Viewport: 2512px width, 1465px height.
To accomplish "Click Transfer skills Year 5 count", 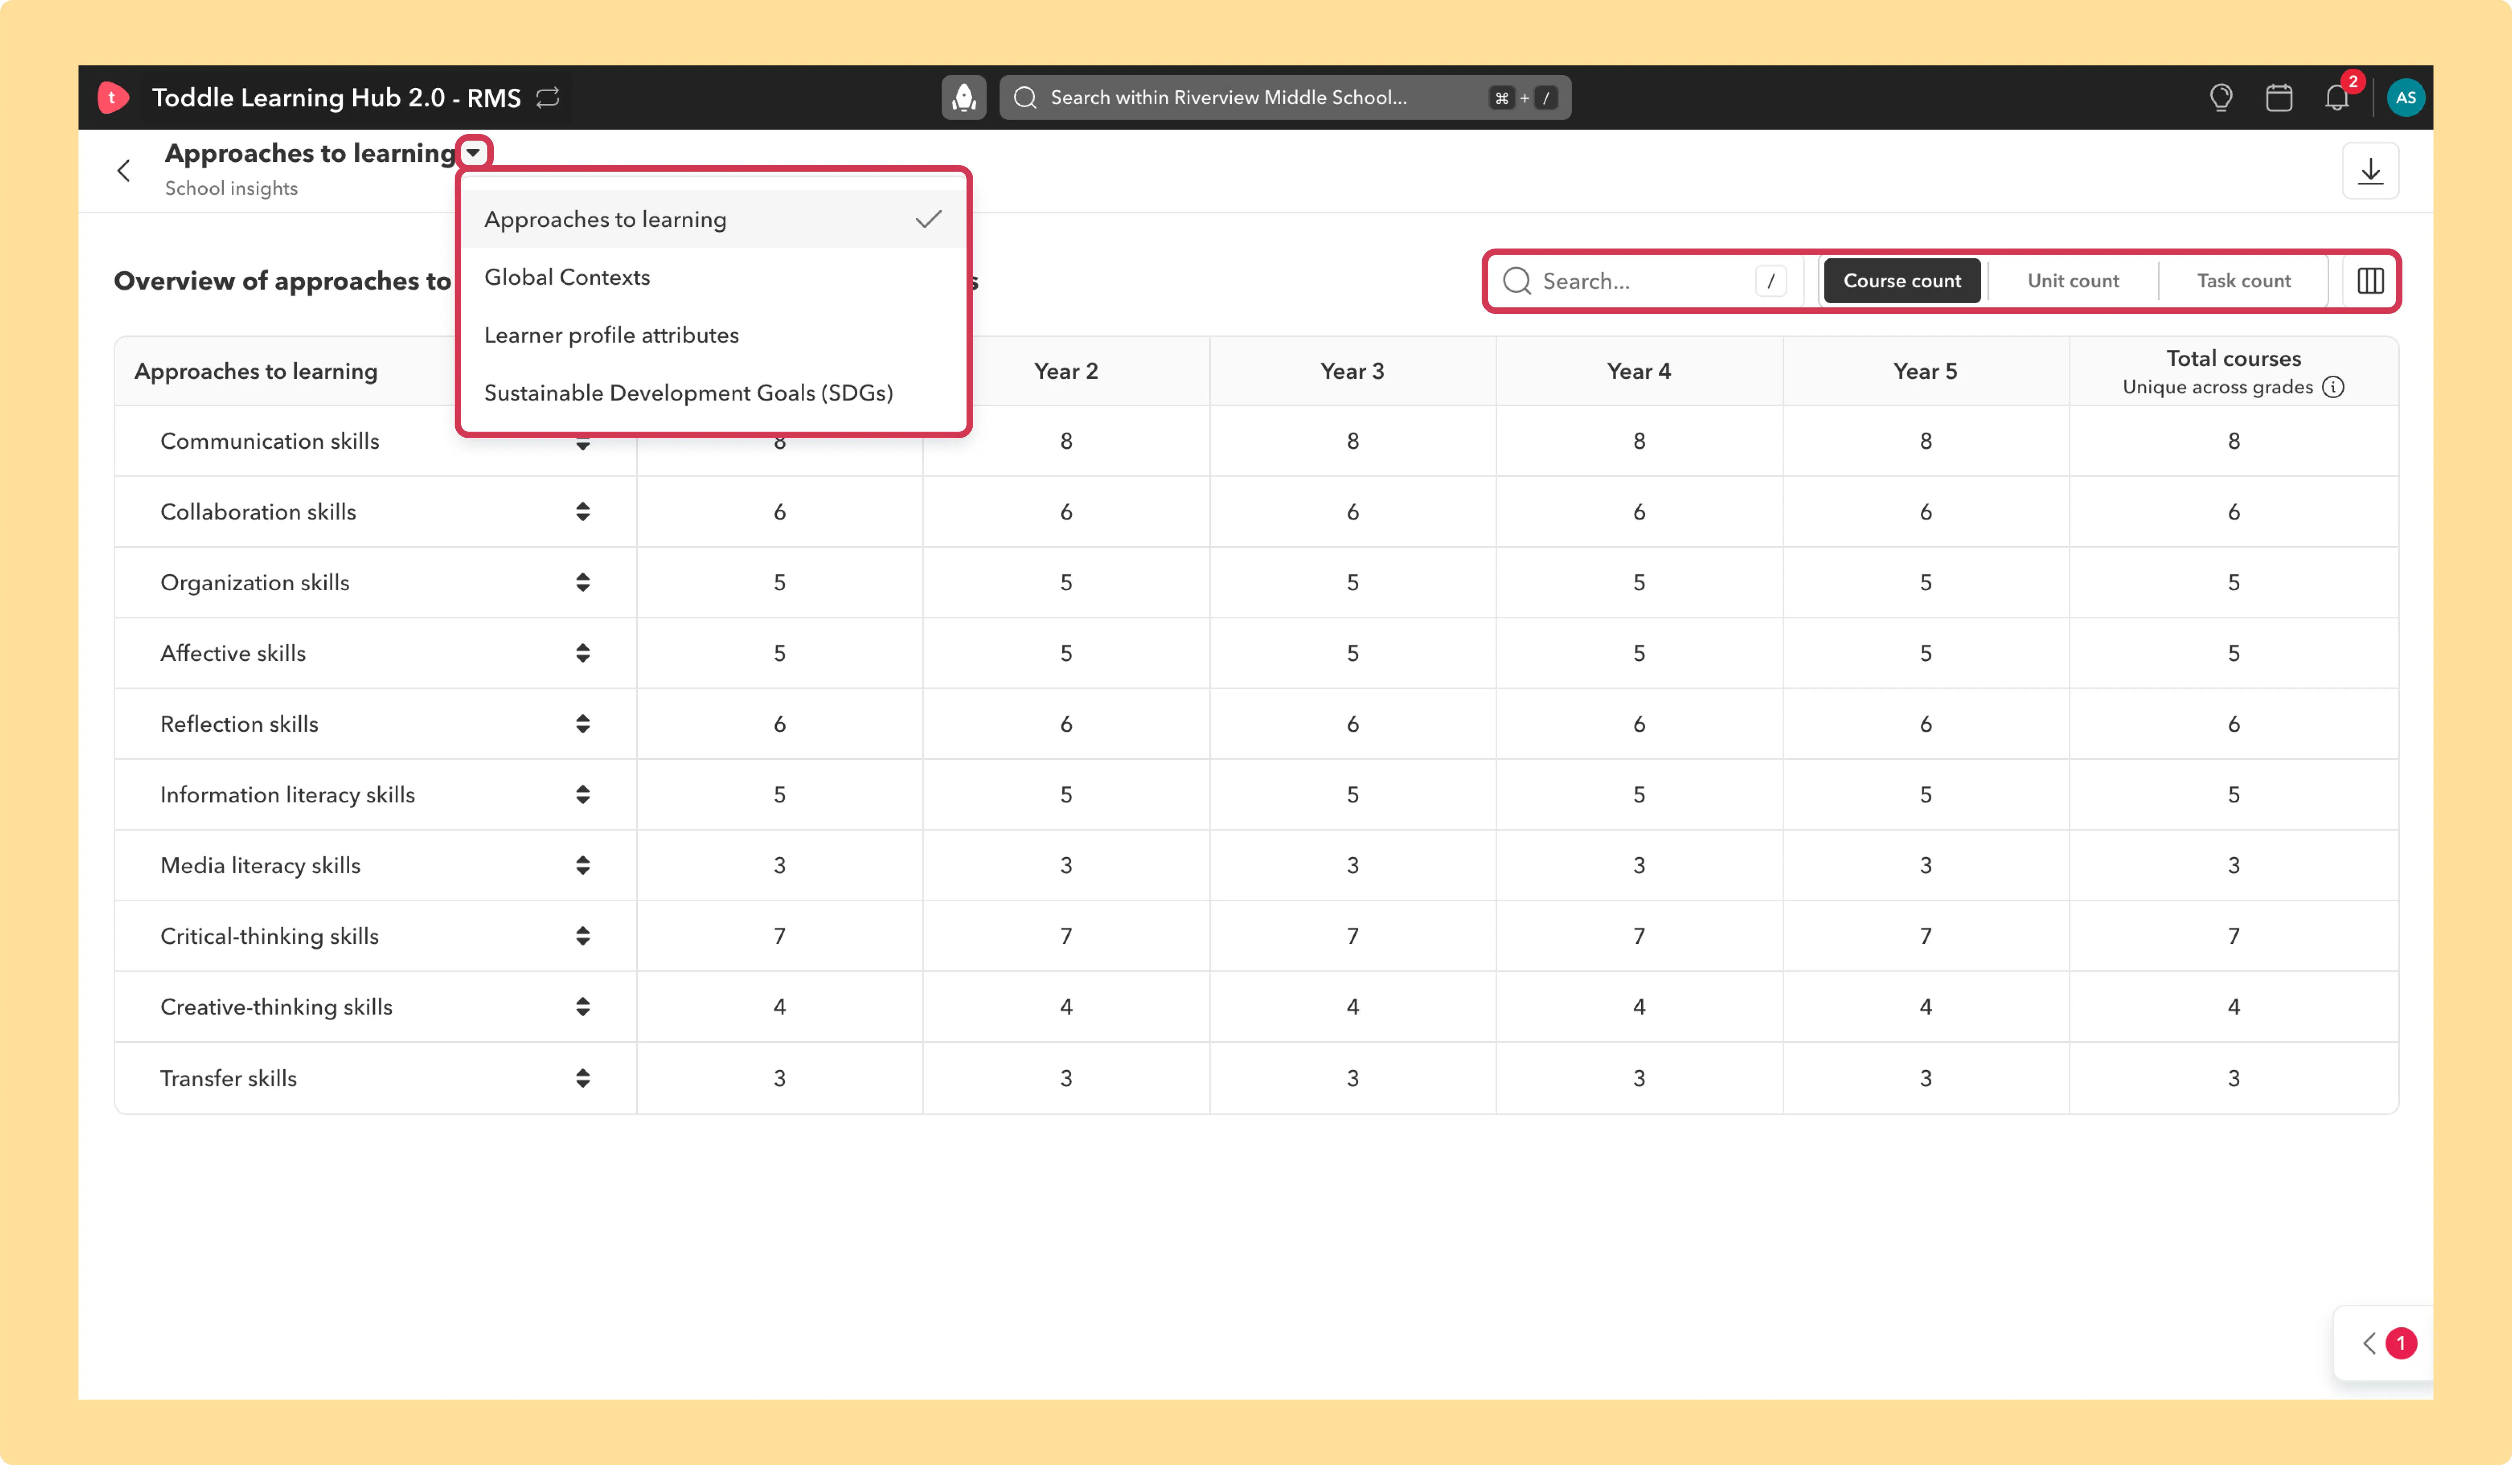I will [1925, 1078].
